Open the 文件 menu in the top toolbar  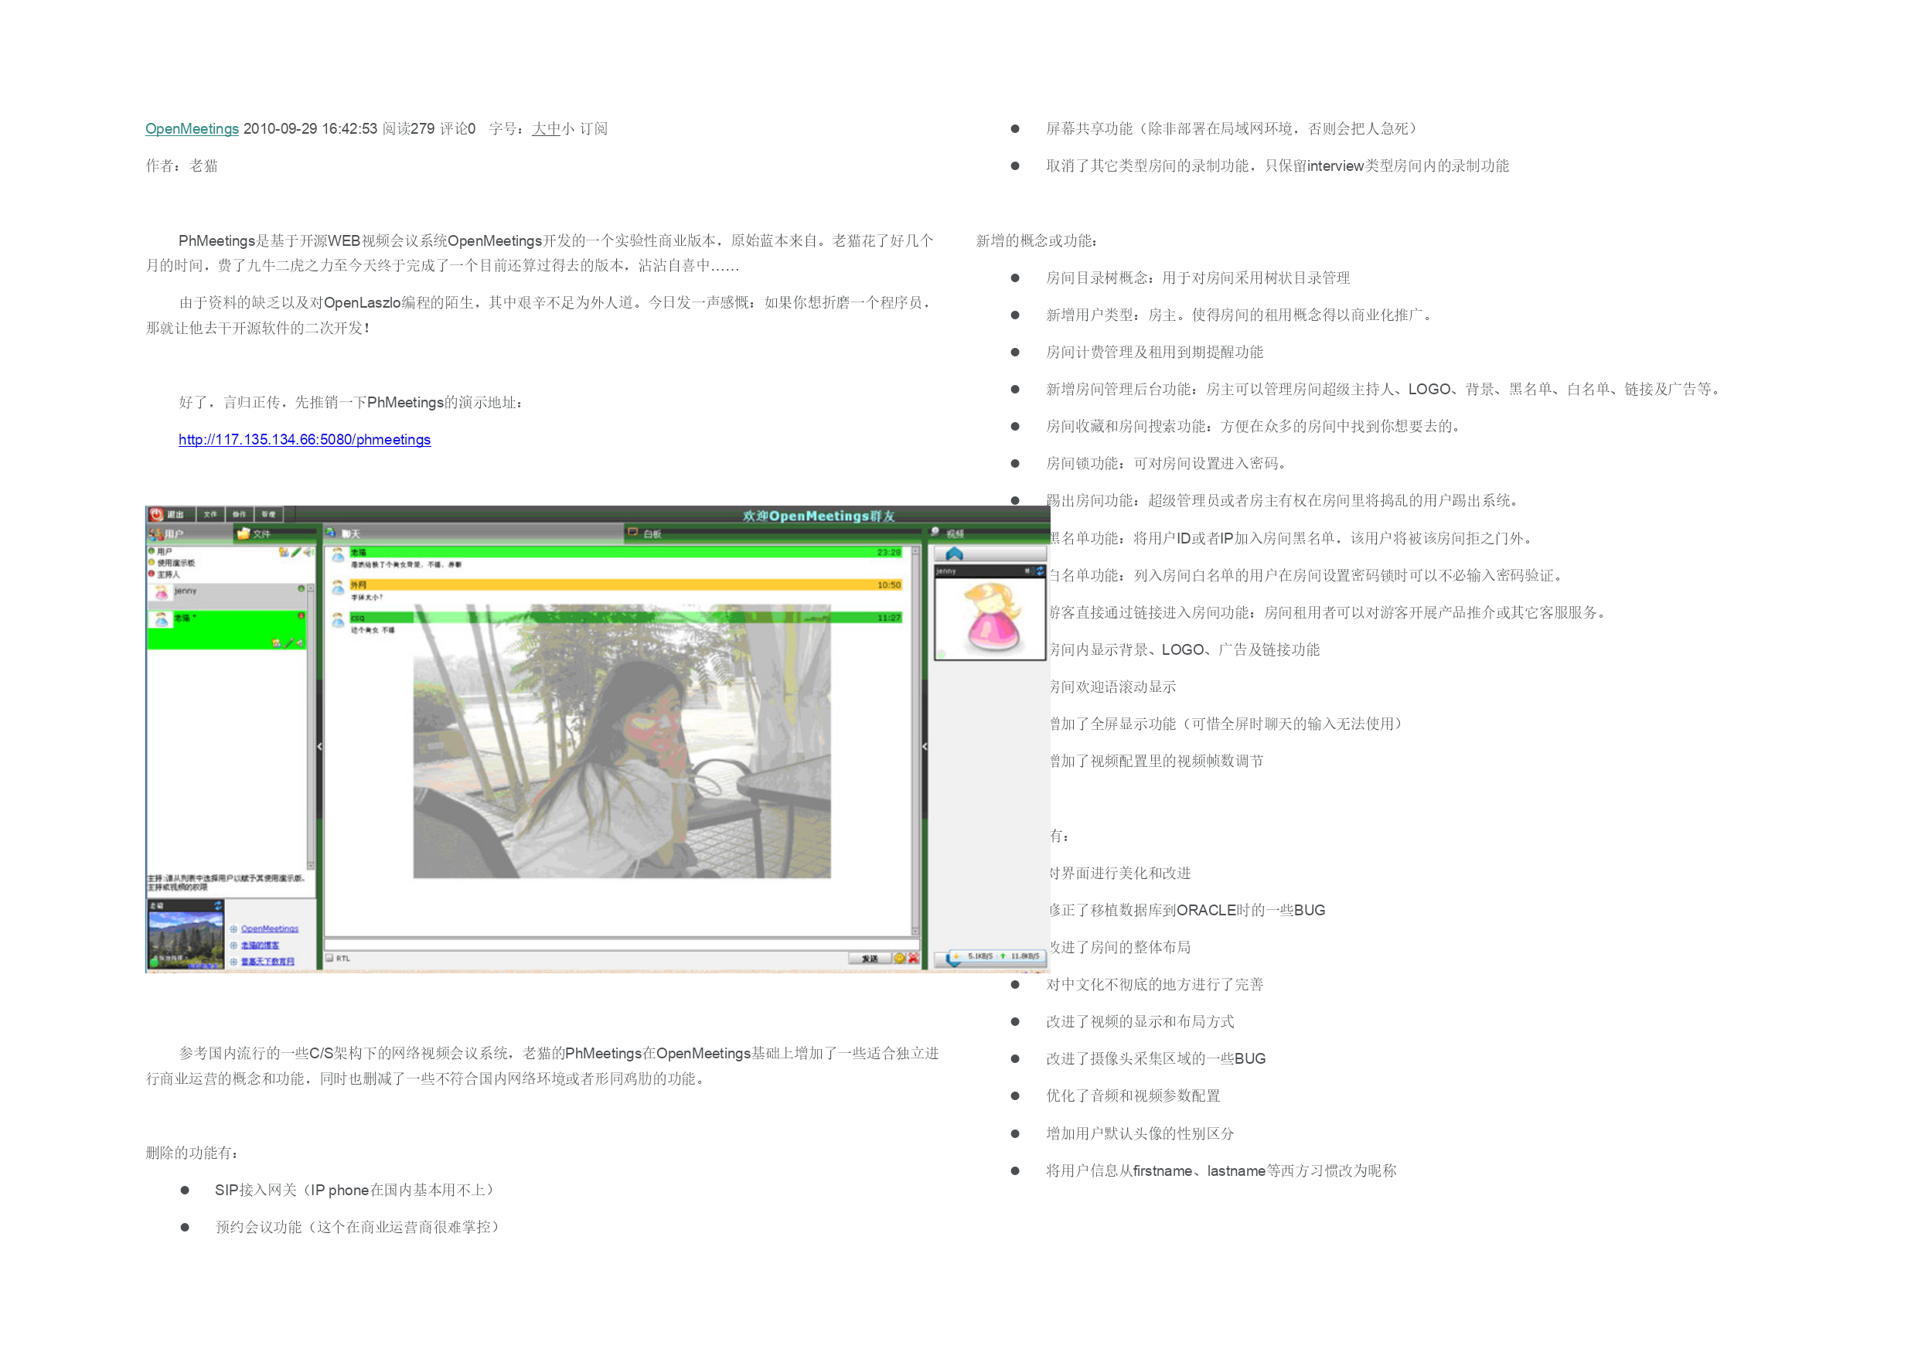[210, 515]
